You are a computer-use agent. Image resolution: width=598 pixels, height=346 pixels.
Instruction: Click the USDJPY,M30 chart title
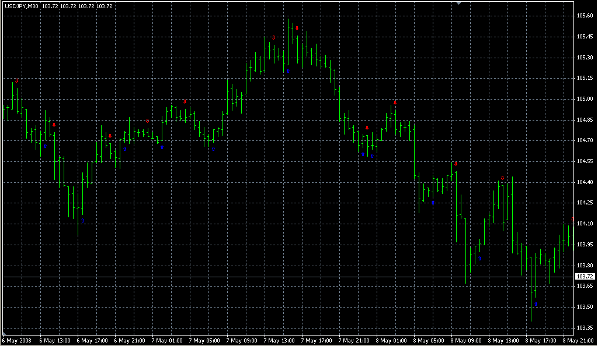[22, 6]
